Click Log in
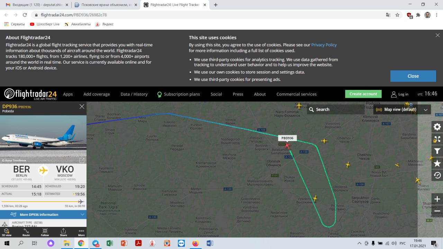Screen dimensions: 443x249 coord(400,94)
